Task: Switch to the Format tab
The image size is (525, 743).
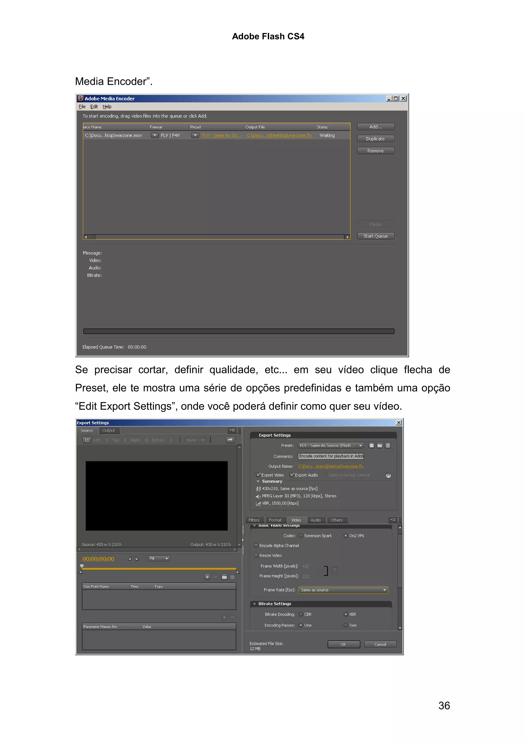Action: click(275, 520)
